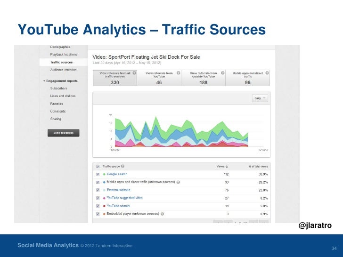The width and height of the screenshot is (343, 257).
Task: Uncheck the Google search checkbox
Action: [98, 174]
